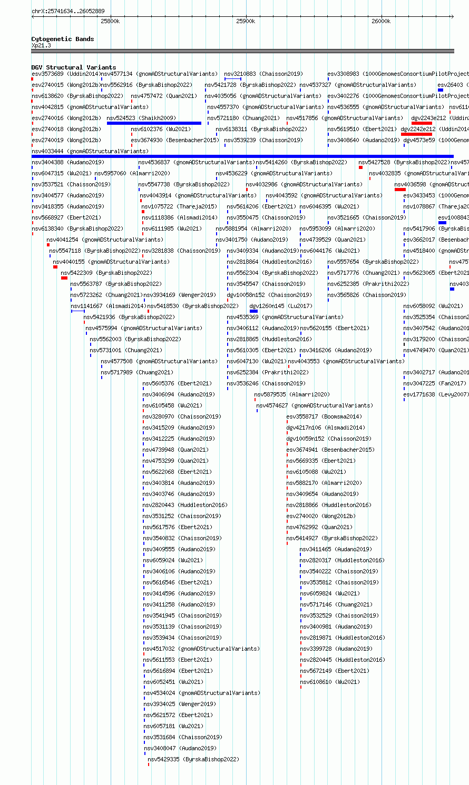Open variant nsv4577134 (gnomADStructuralVariants)
469x785 pixels.
[x=159, y=74]
